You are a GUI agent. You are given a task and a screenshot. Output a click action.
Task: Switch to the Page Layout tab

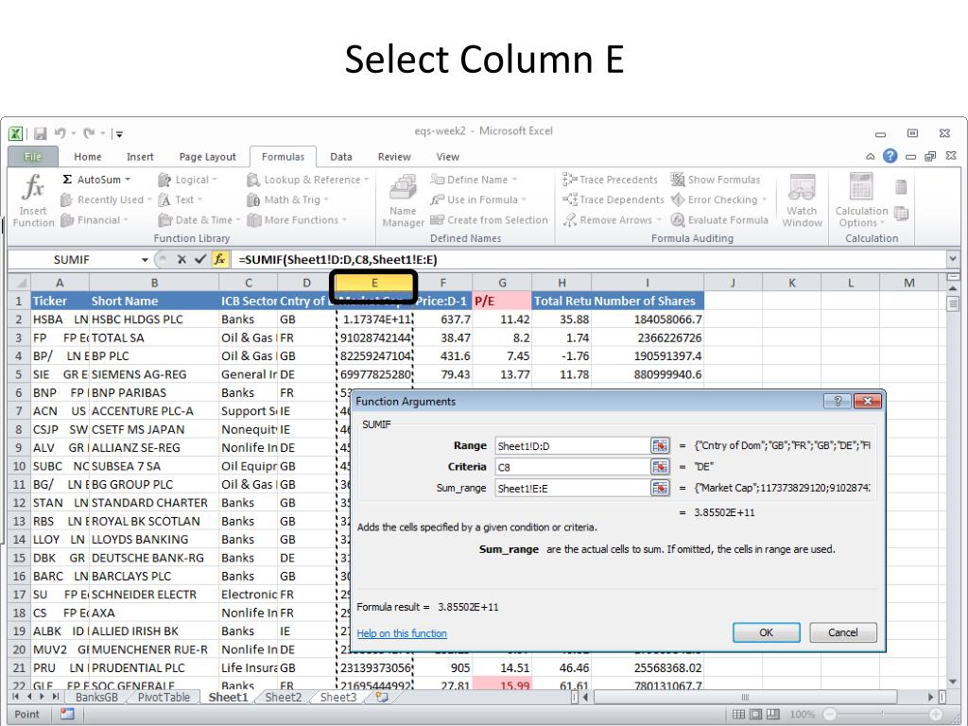click(x=207, y=157)
